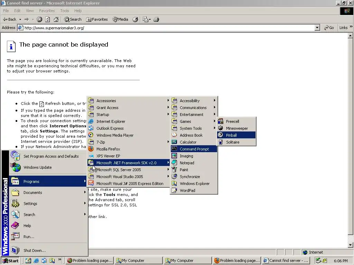Open the History toolbar icon
Screen dimensions: 354x265
pyautogui.click(x=135, y=19)
